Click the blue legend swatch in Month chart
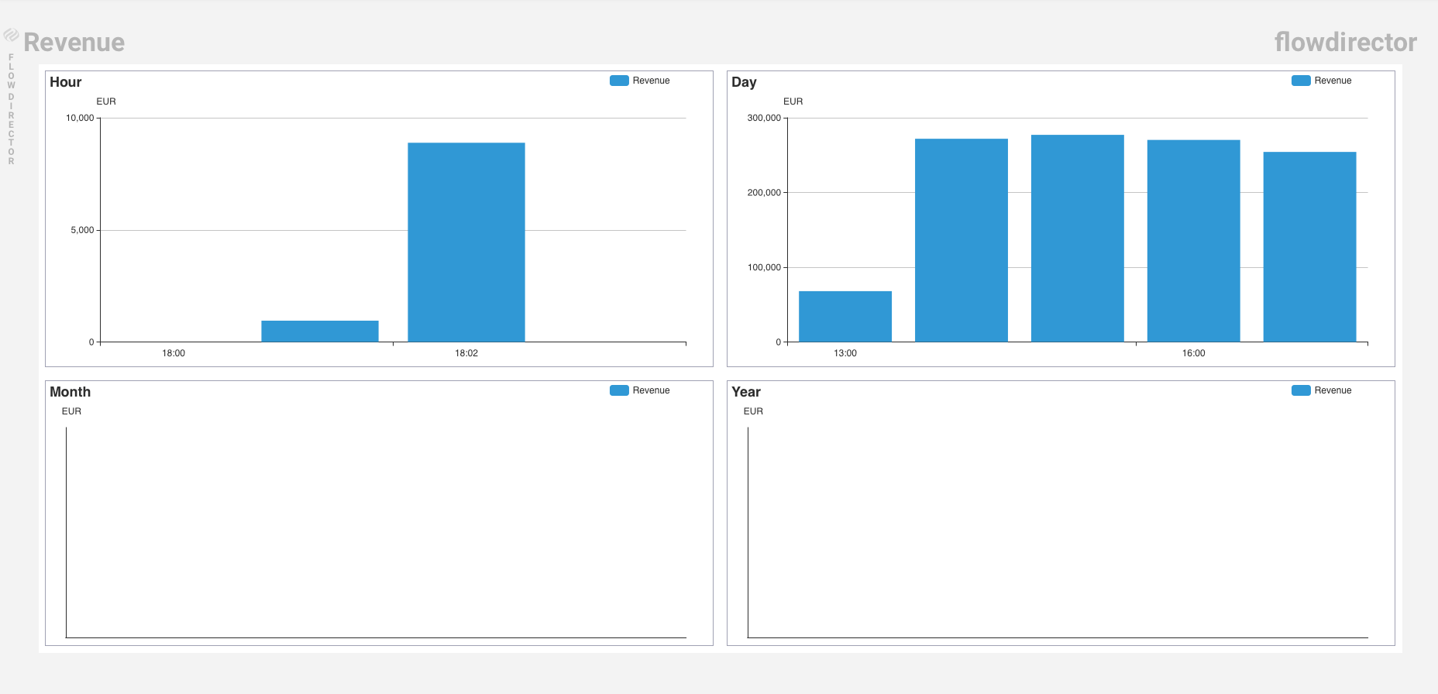 point(619,390)
